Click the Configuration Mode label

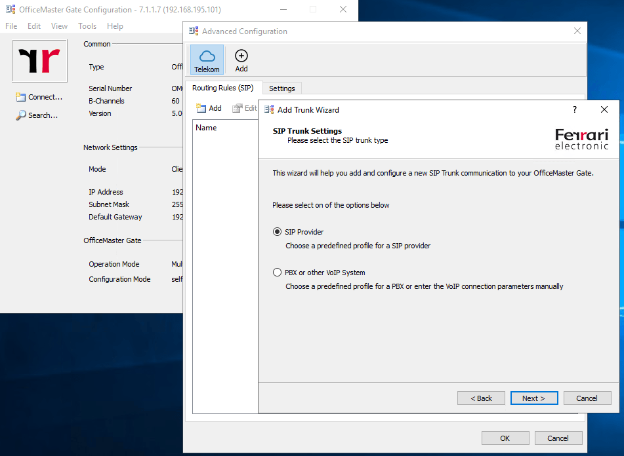tap(119, 279)
